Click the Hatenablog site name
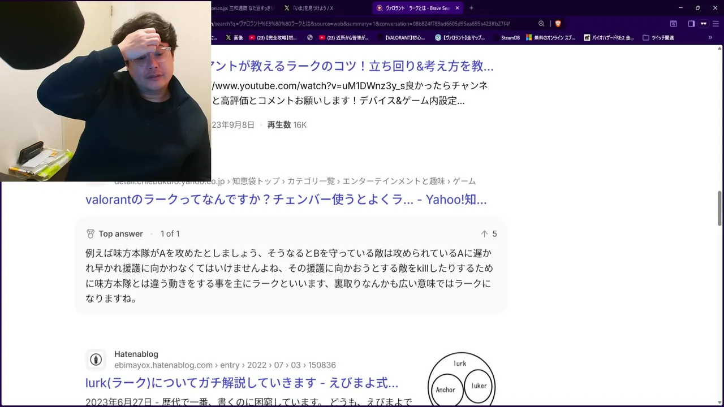The image size is (724, 407). tap(136, 354)
